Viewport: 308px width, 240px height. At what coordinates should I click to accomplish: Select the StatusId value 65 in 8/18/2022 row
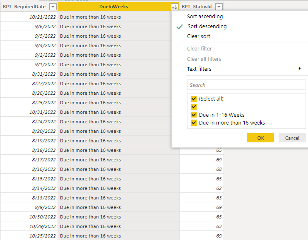click(202, 150)
